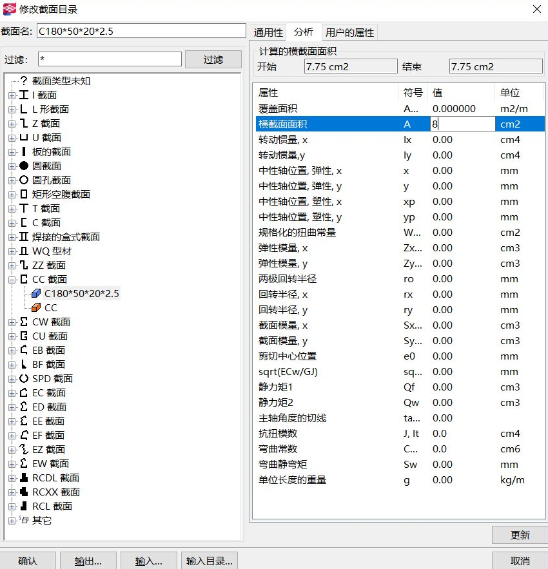Select the 剪切中心位置 property row
This screenshot has height=569, width=548.
(x=400, y=356)
